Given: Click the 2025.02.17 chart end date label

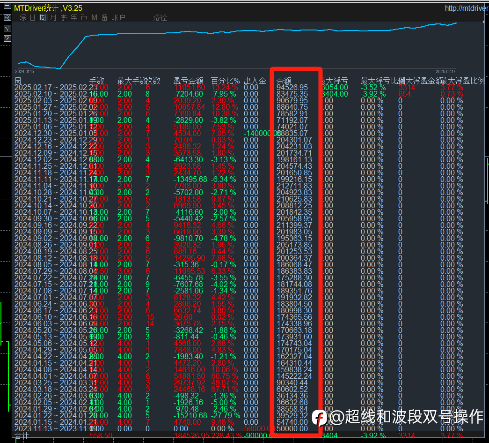Looking at the screenshot, I should click(x=445, y=72).
